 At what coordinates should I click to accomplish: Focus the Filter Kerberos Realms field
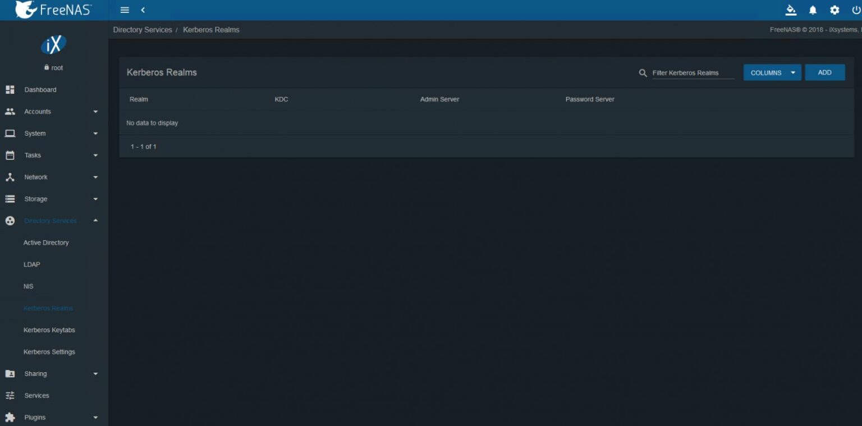(693, 73)
